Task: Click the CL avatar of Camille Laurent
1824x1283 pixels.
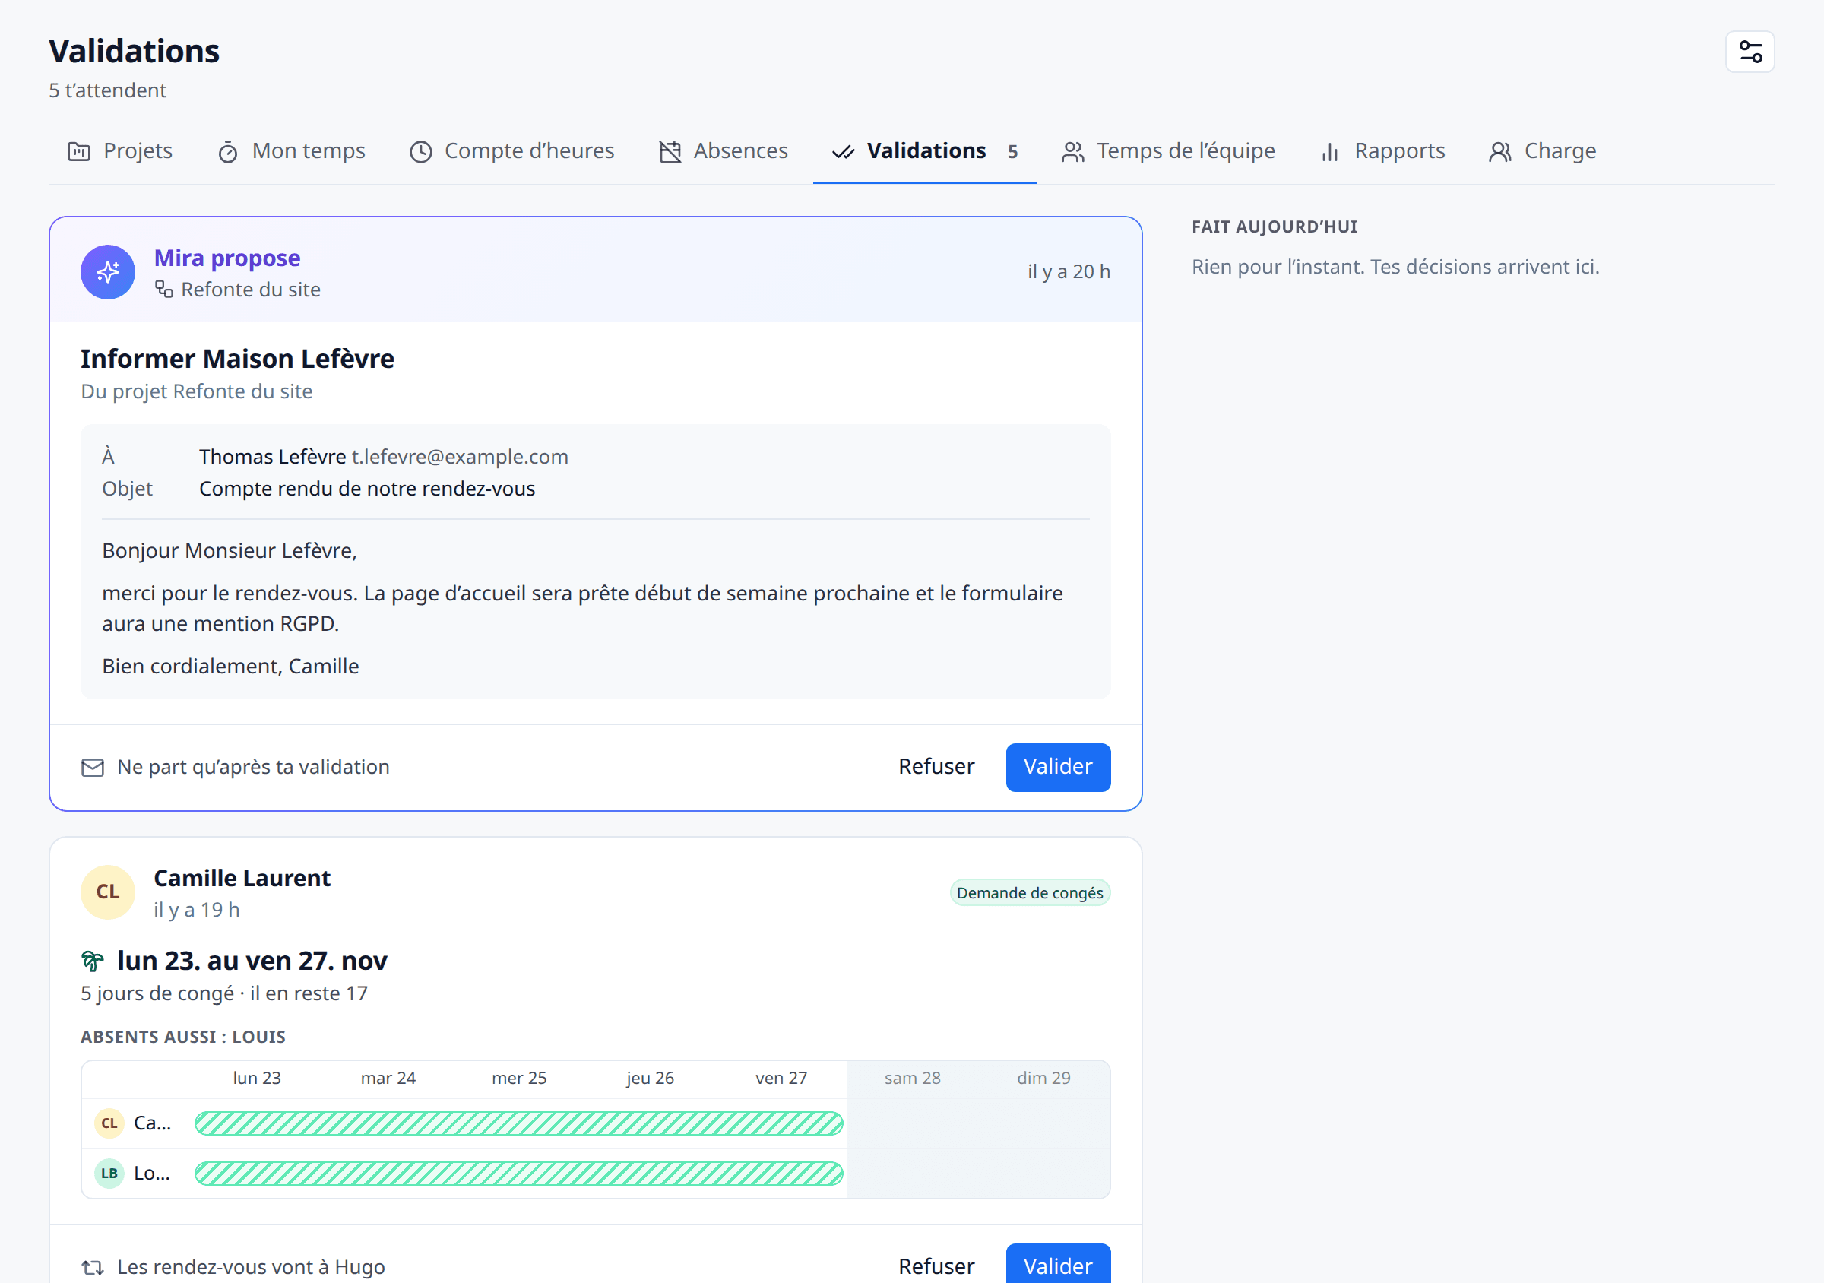Action: [x=108, y=892]
